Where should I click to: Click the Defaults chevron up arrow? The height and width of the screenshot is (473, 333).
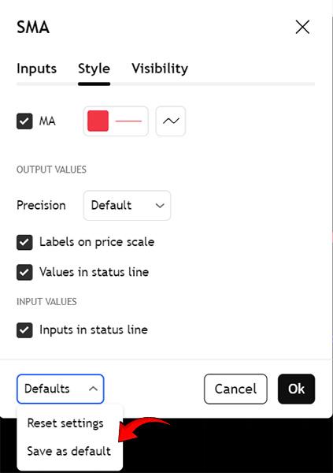click(93, 389)
